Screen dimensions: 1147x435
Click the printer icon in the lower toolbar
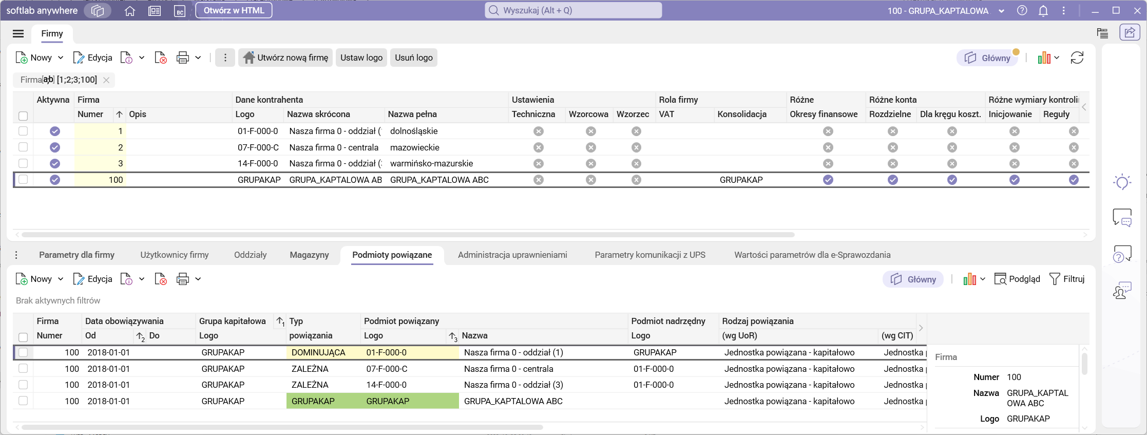click(182, 279)
